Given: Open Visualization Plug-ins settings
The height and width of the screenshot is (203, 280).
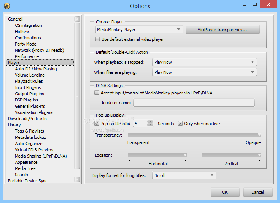Looking at the screenshot, I should click(x=34, y=112).
